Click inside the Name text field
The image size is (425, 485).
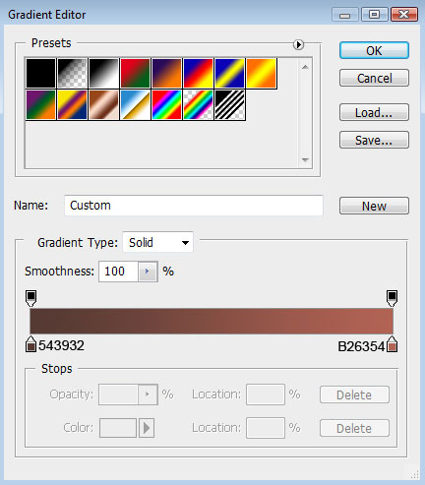[x=194, y=206]
